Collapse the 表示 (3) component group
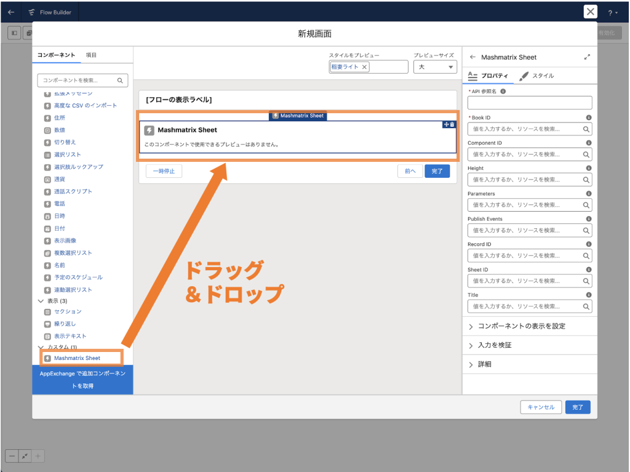 pos(41,301)
